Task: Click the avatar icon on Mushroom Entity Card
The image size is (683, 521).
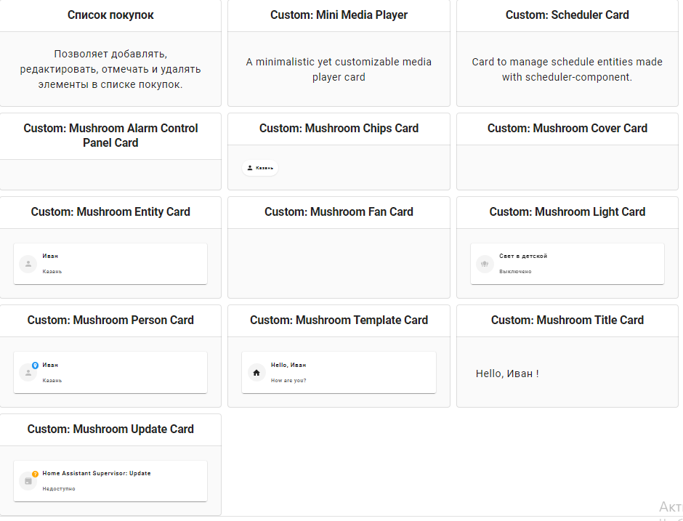Action: point(28,263)
